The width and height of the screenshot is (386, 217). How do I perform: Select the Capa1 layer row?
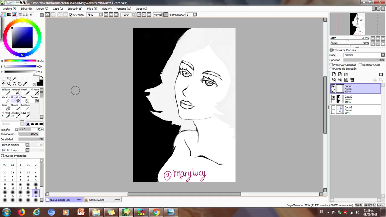point(356,110)
